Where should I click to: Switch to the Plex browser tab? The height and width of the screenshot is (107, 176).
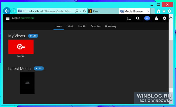[x=103, y=11]
